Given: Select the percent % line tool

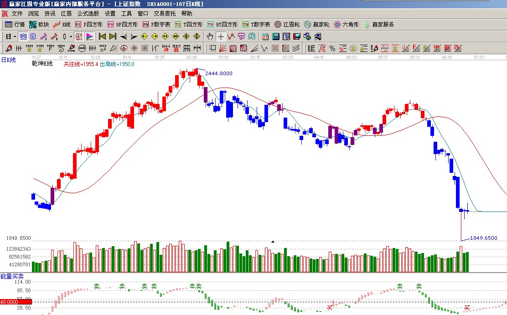Looking at the screenshot, I should (x=332, y=48).
